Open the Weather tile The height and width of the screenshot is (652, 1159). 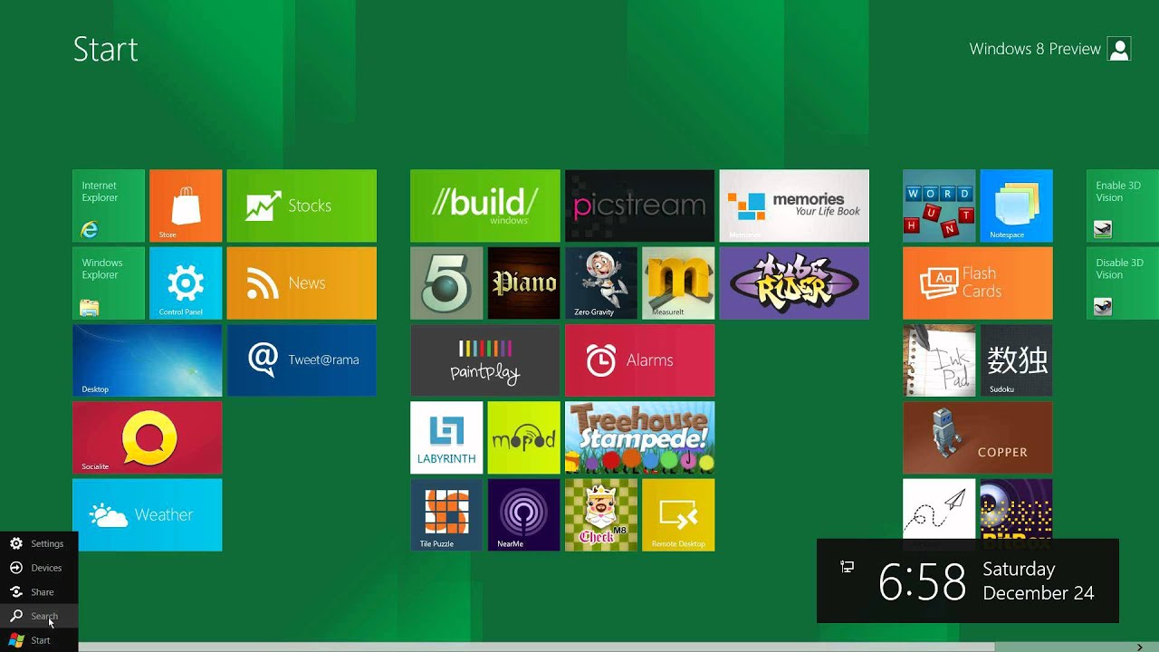pos(147,514)
